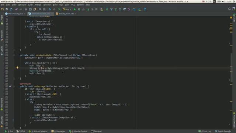Click the @Override annotation text

[25, 84]
